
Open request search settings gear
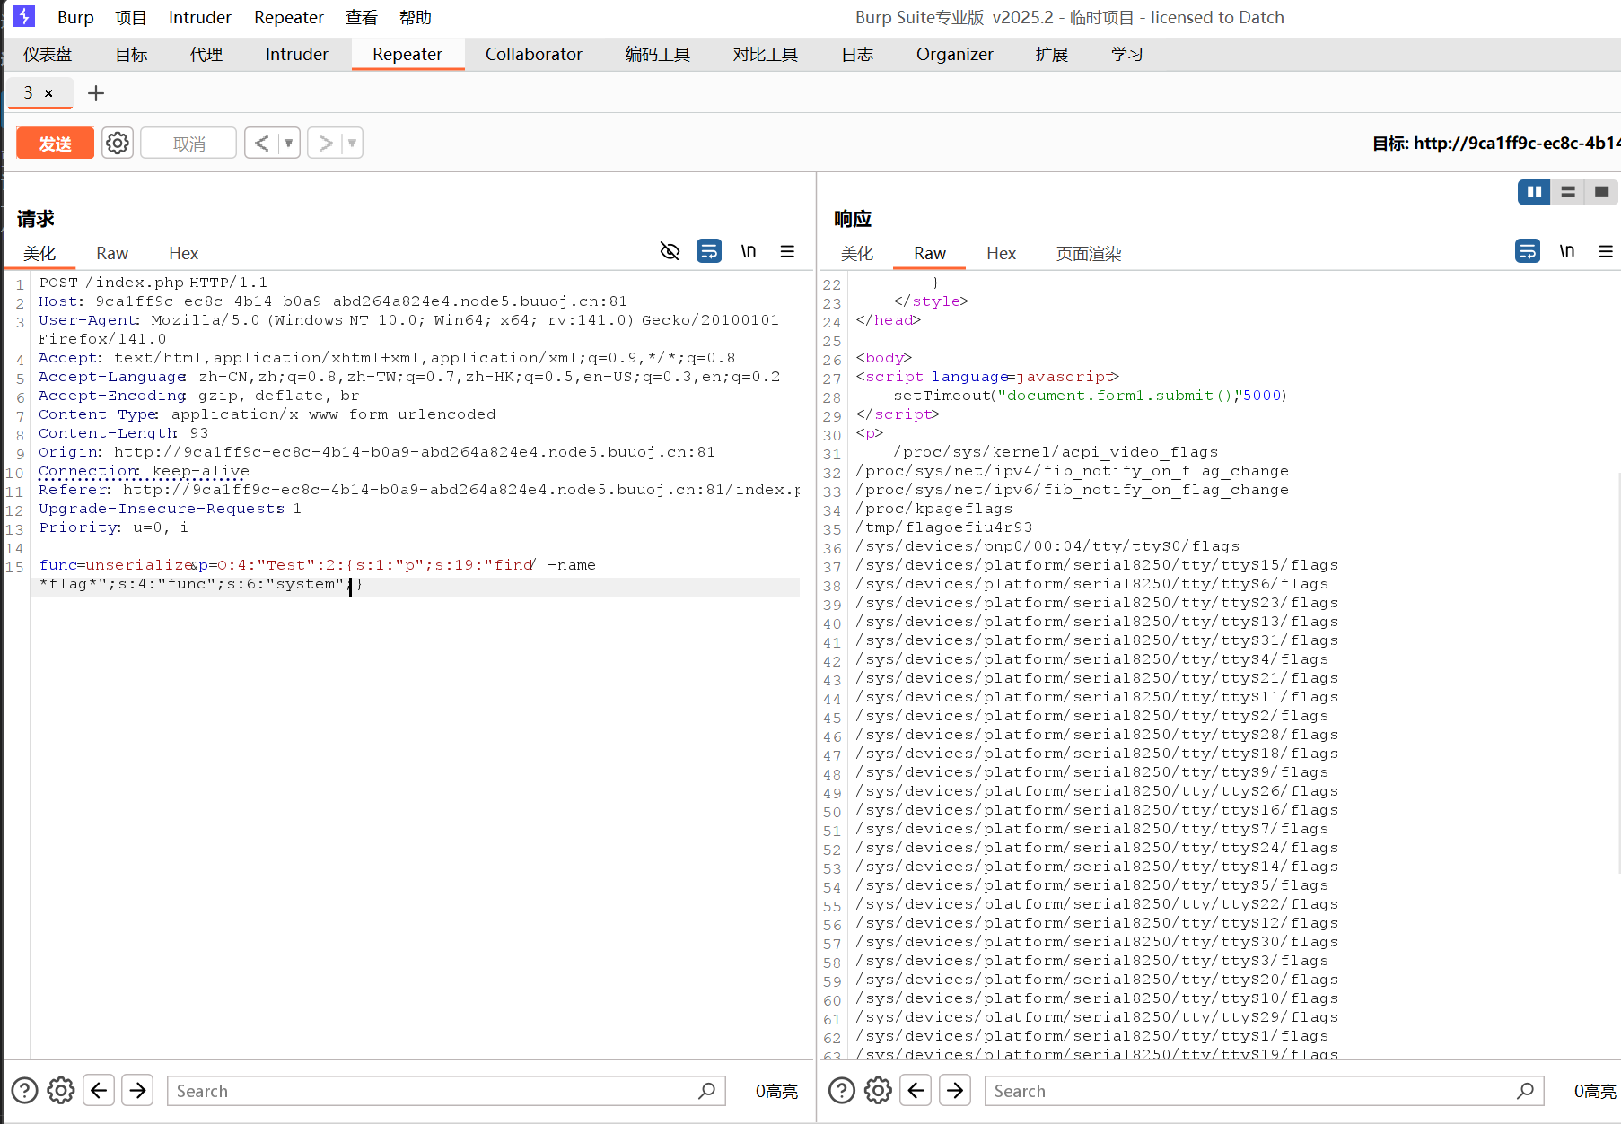tap(61, 1090)
